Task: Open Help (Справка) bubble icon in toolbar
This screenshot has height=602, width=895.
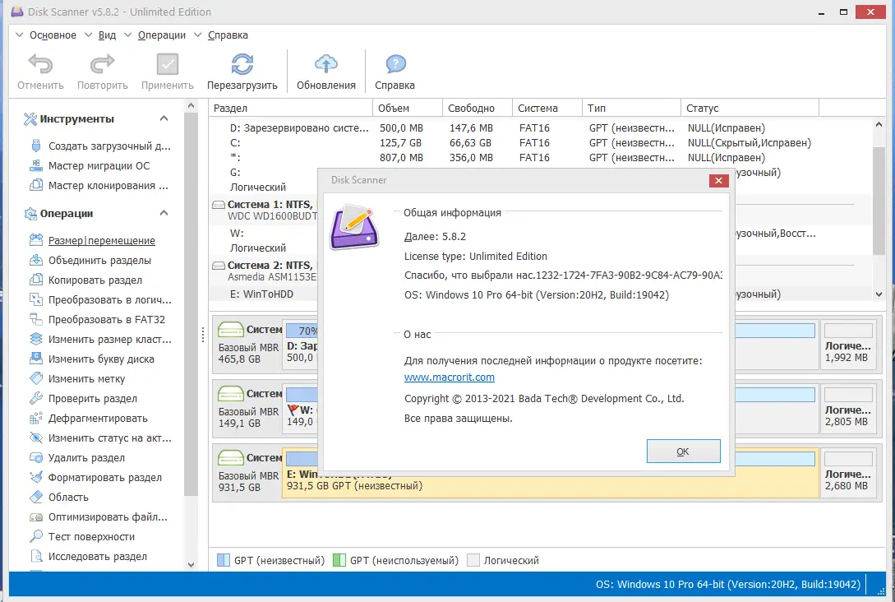Action: coord(395,64)
